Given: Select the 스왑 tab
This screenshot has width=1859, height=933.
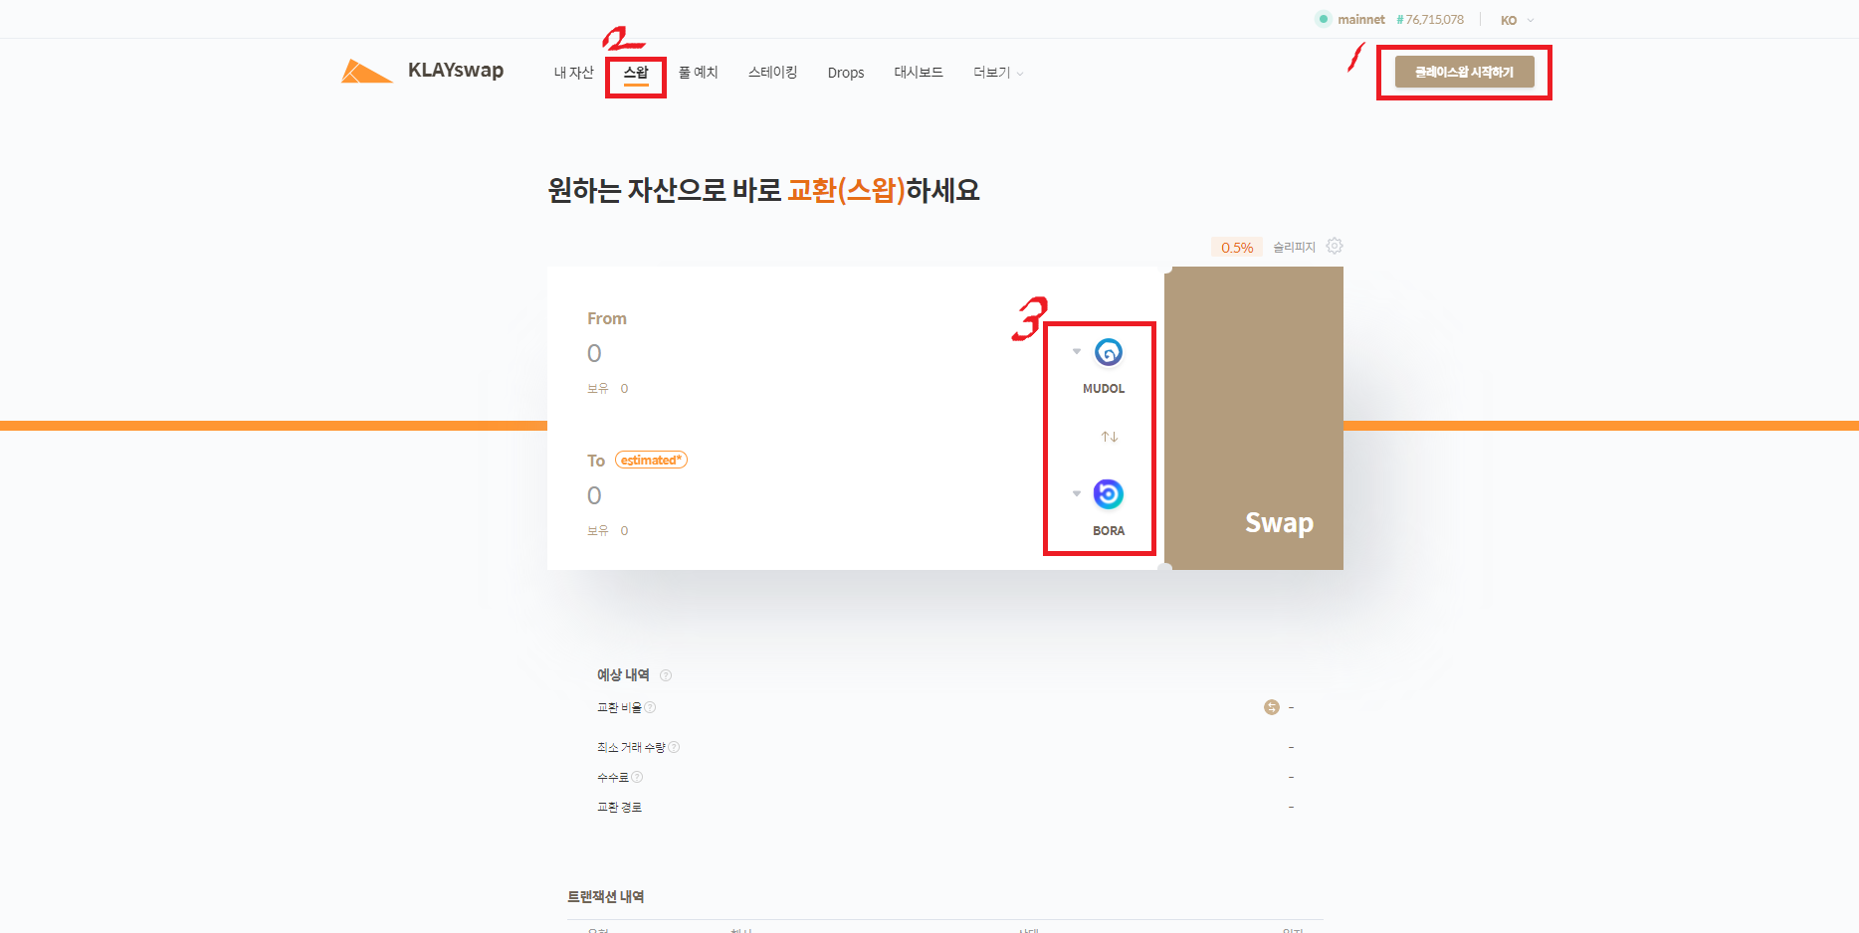Looking at the screenshot, I should pyautogui.click(x=636, y=73).
